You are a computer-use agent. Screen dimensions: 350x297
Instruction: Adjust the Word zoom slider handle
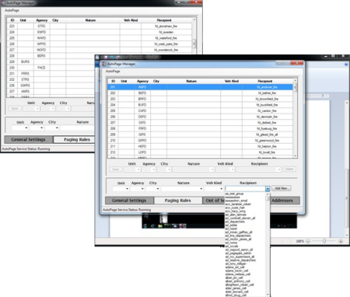point(324,241)
